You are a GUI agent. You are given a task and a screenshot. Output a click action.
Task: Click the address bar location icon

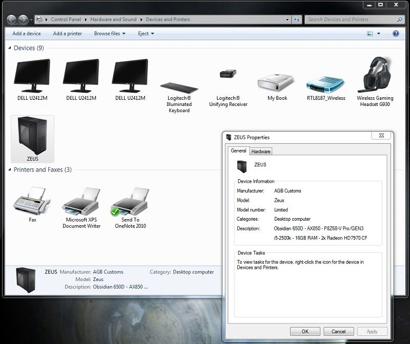[x=39, y=19]
